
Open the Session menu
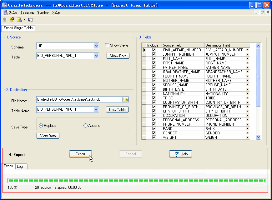click(27, 13)
